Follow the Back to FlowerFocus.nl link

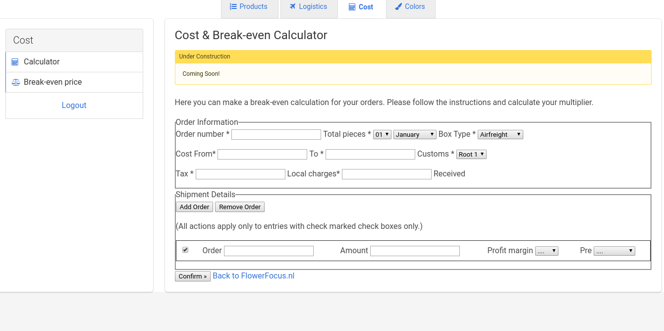(253, 276)
